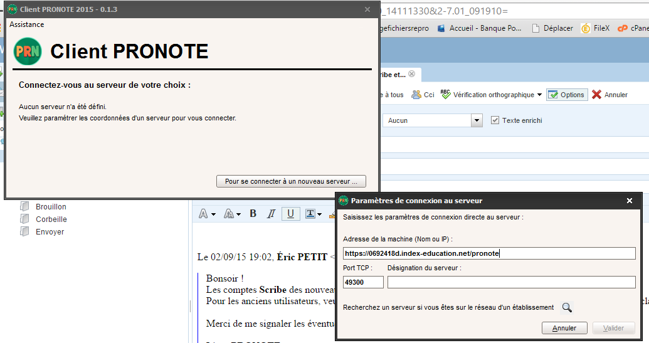Click the Port TCP field
Image resolution: width=649 pixels, height=343 pixels.
pyautogui.click(x=363, y=282)
